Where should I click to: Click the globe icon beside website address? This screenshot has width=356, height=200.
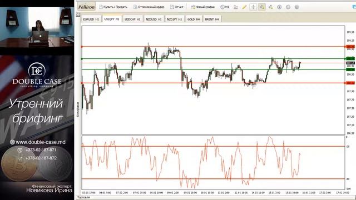tap(12, 142)
